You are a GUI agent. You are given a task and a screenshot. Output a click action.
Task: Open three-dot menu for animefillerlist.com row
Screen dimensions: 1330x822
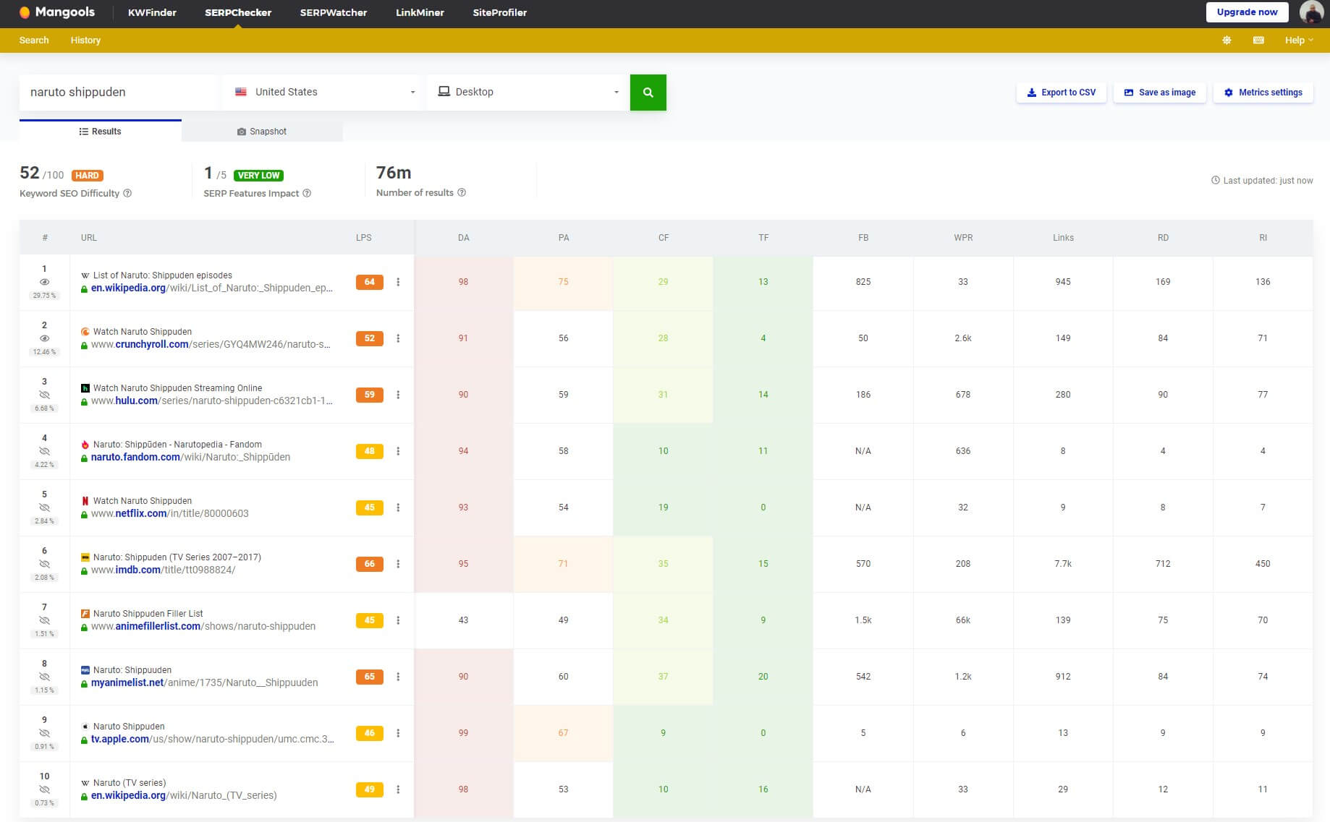398,620
